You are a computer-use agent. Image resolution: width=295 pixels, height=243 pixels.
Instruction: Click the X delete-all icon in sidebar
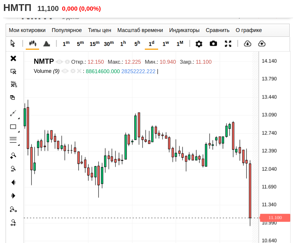coord(13,58)
